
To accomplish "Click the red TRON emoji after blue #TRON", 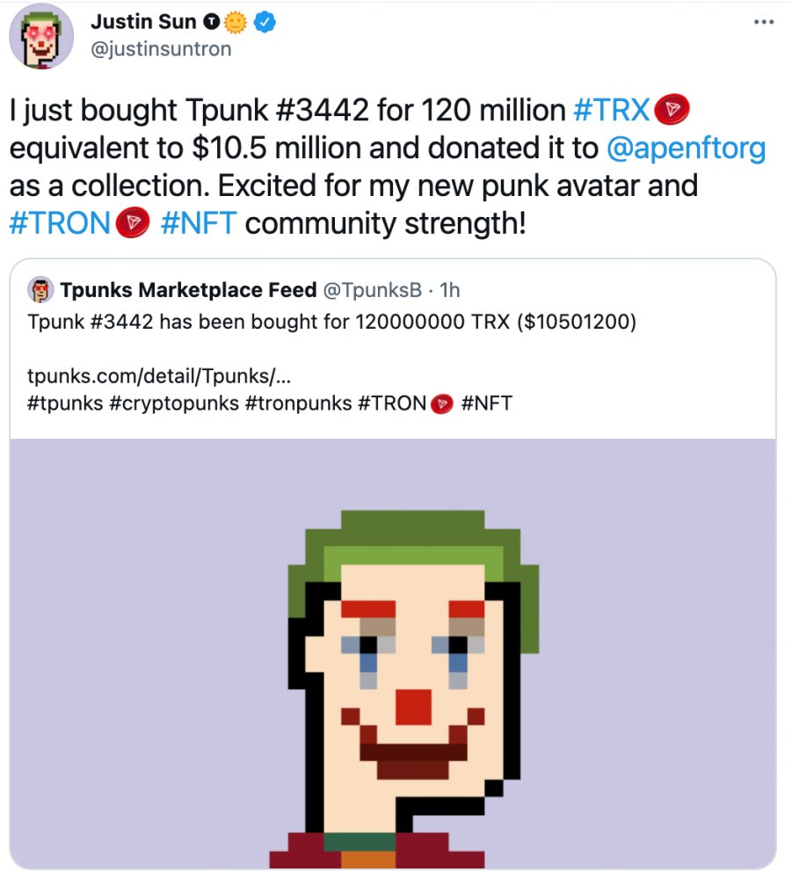I will point(134,223).
